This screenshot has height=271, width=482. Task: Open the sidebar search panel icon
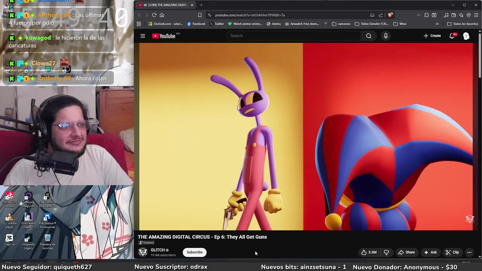pyautogui.click(x=434, y=15)
